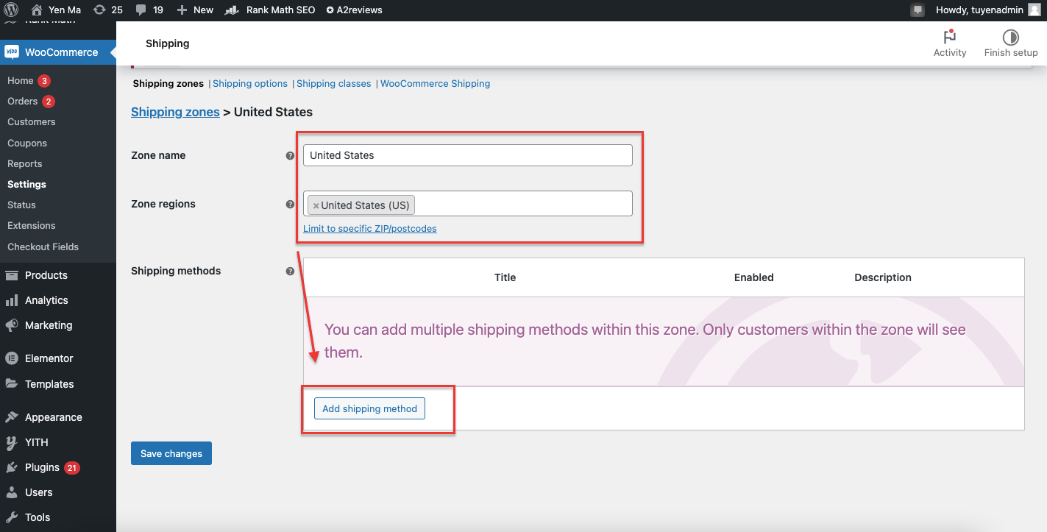The width and height of the screenshot is (1047, 532).
Task: Open the Orders menu item
Action: 22,101
